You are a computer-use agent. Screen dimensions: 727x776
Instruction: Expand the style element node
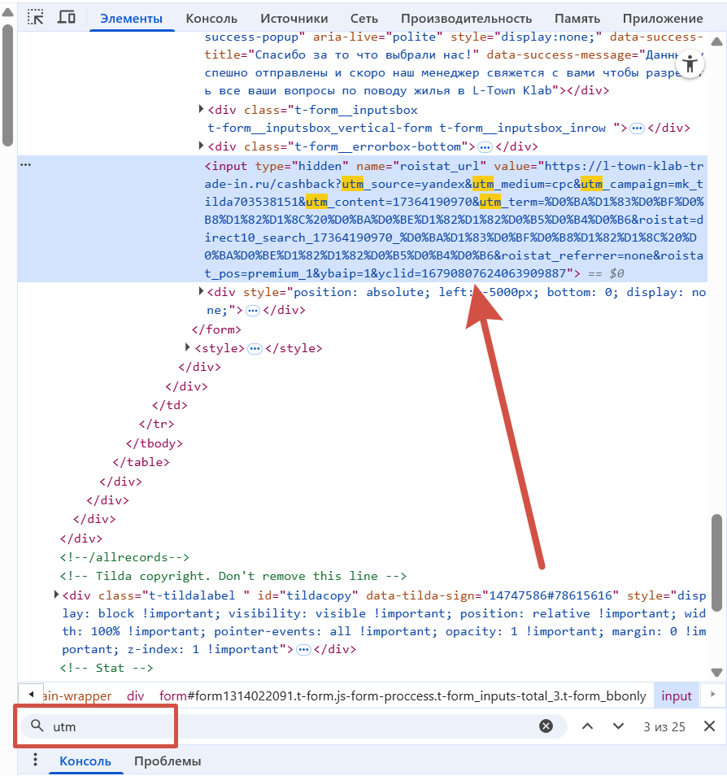pos(189,348)
